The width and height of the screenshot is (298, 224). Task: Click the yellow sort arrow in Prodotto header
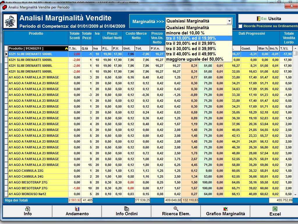click(x=66, y=49)
